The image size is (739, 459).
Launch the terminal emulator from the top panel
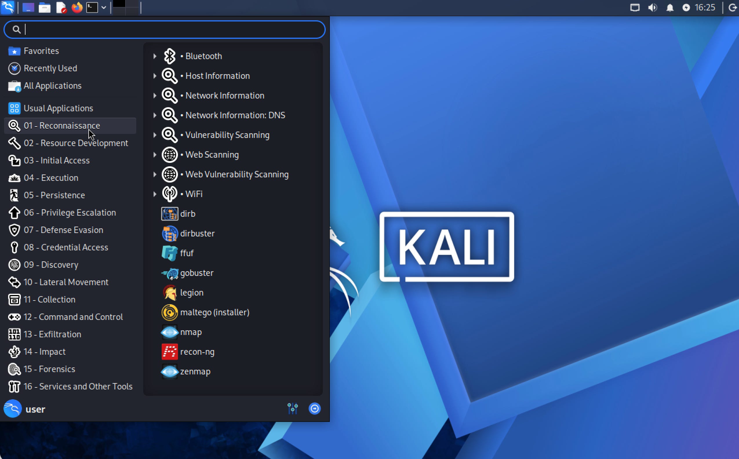pos(92,7)
